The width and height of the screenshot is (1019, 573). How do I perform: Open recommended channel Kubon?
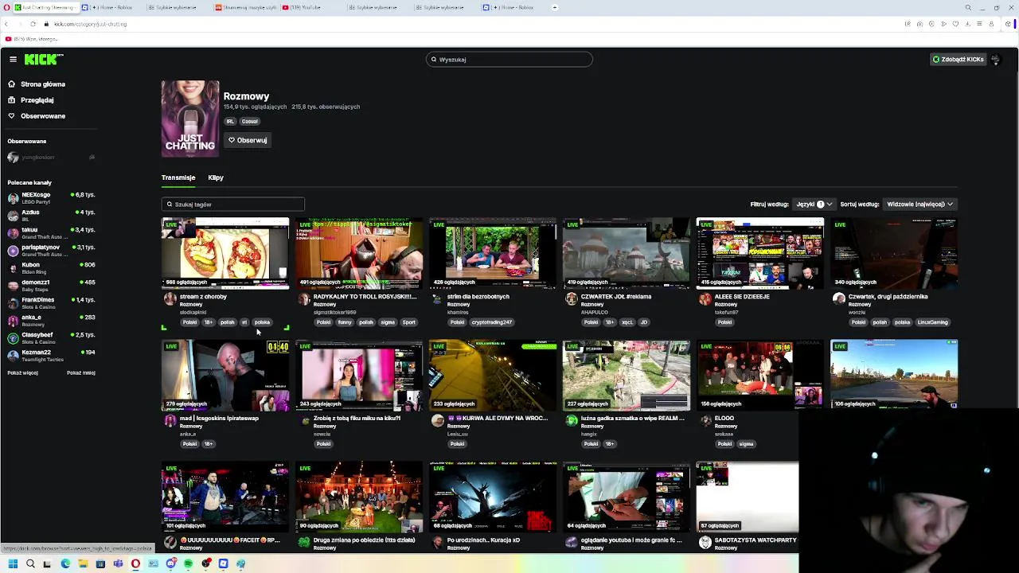pos(51,267)
